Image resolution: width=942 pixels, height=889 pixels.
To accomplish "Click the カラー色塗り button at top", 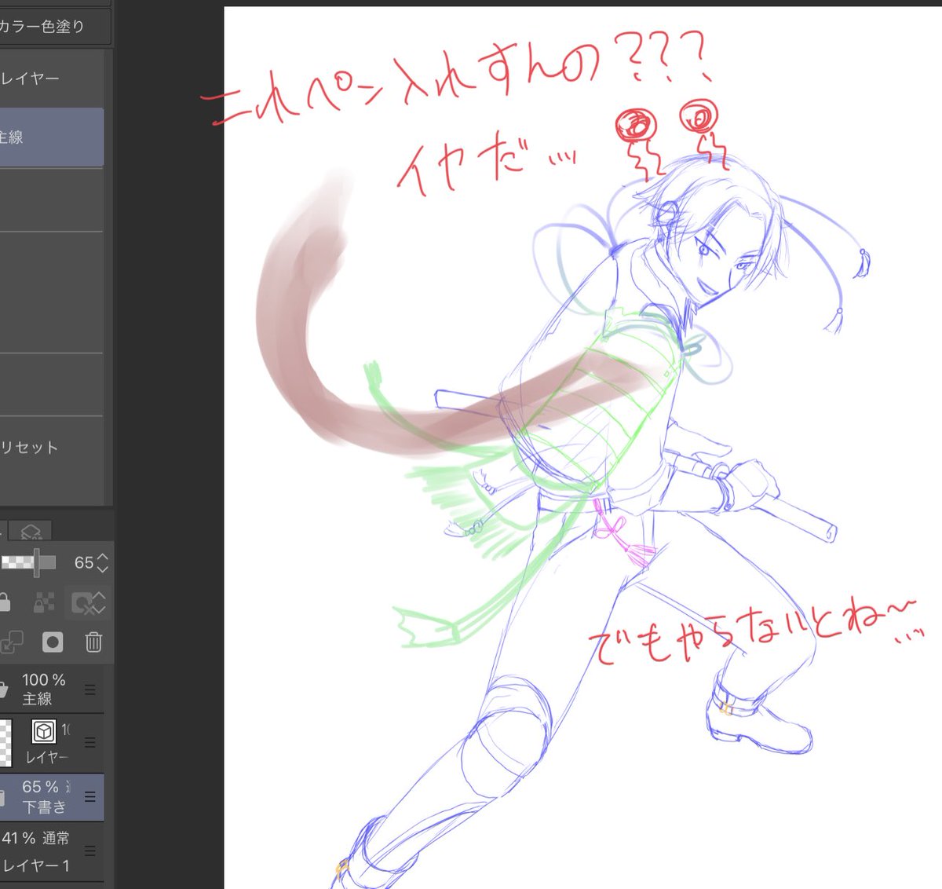I will click(x=53, y=27).
